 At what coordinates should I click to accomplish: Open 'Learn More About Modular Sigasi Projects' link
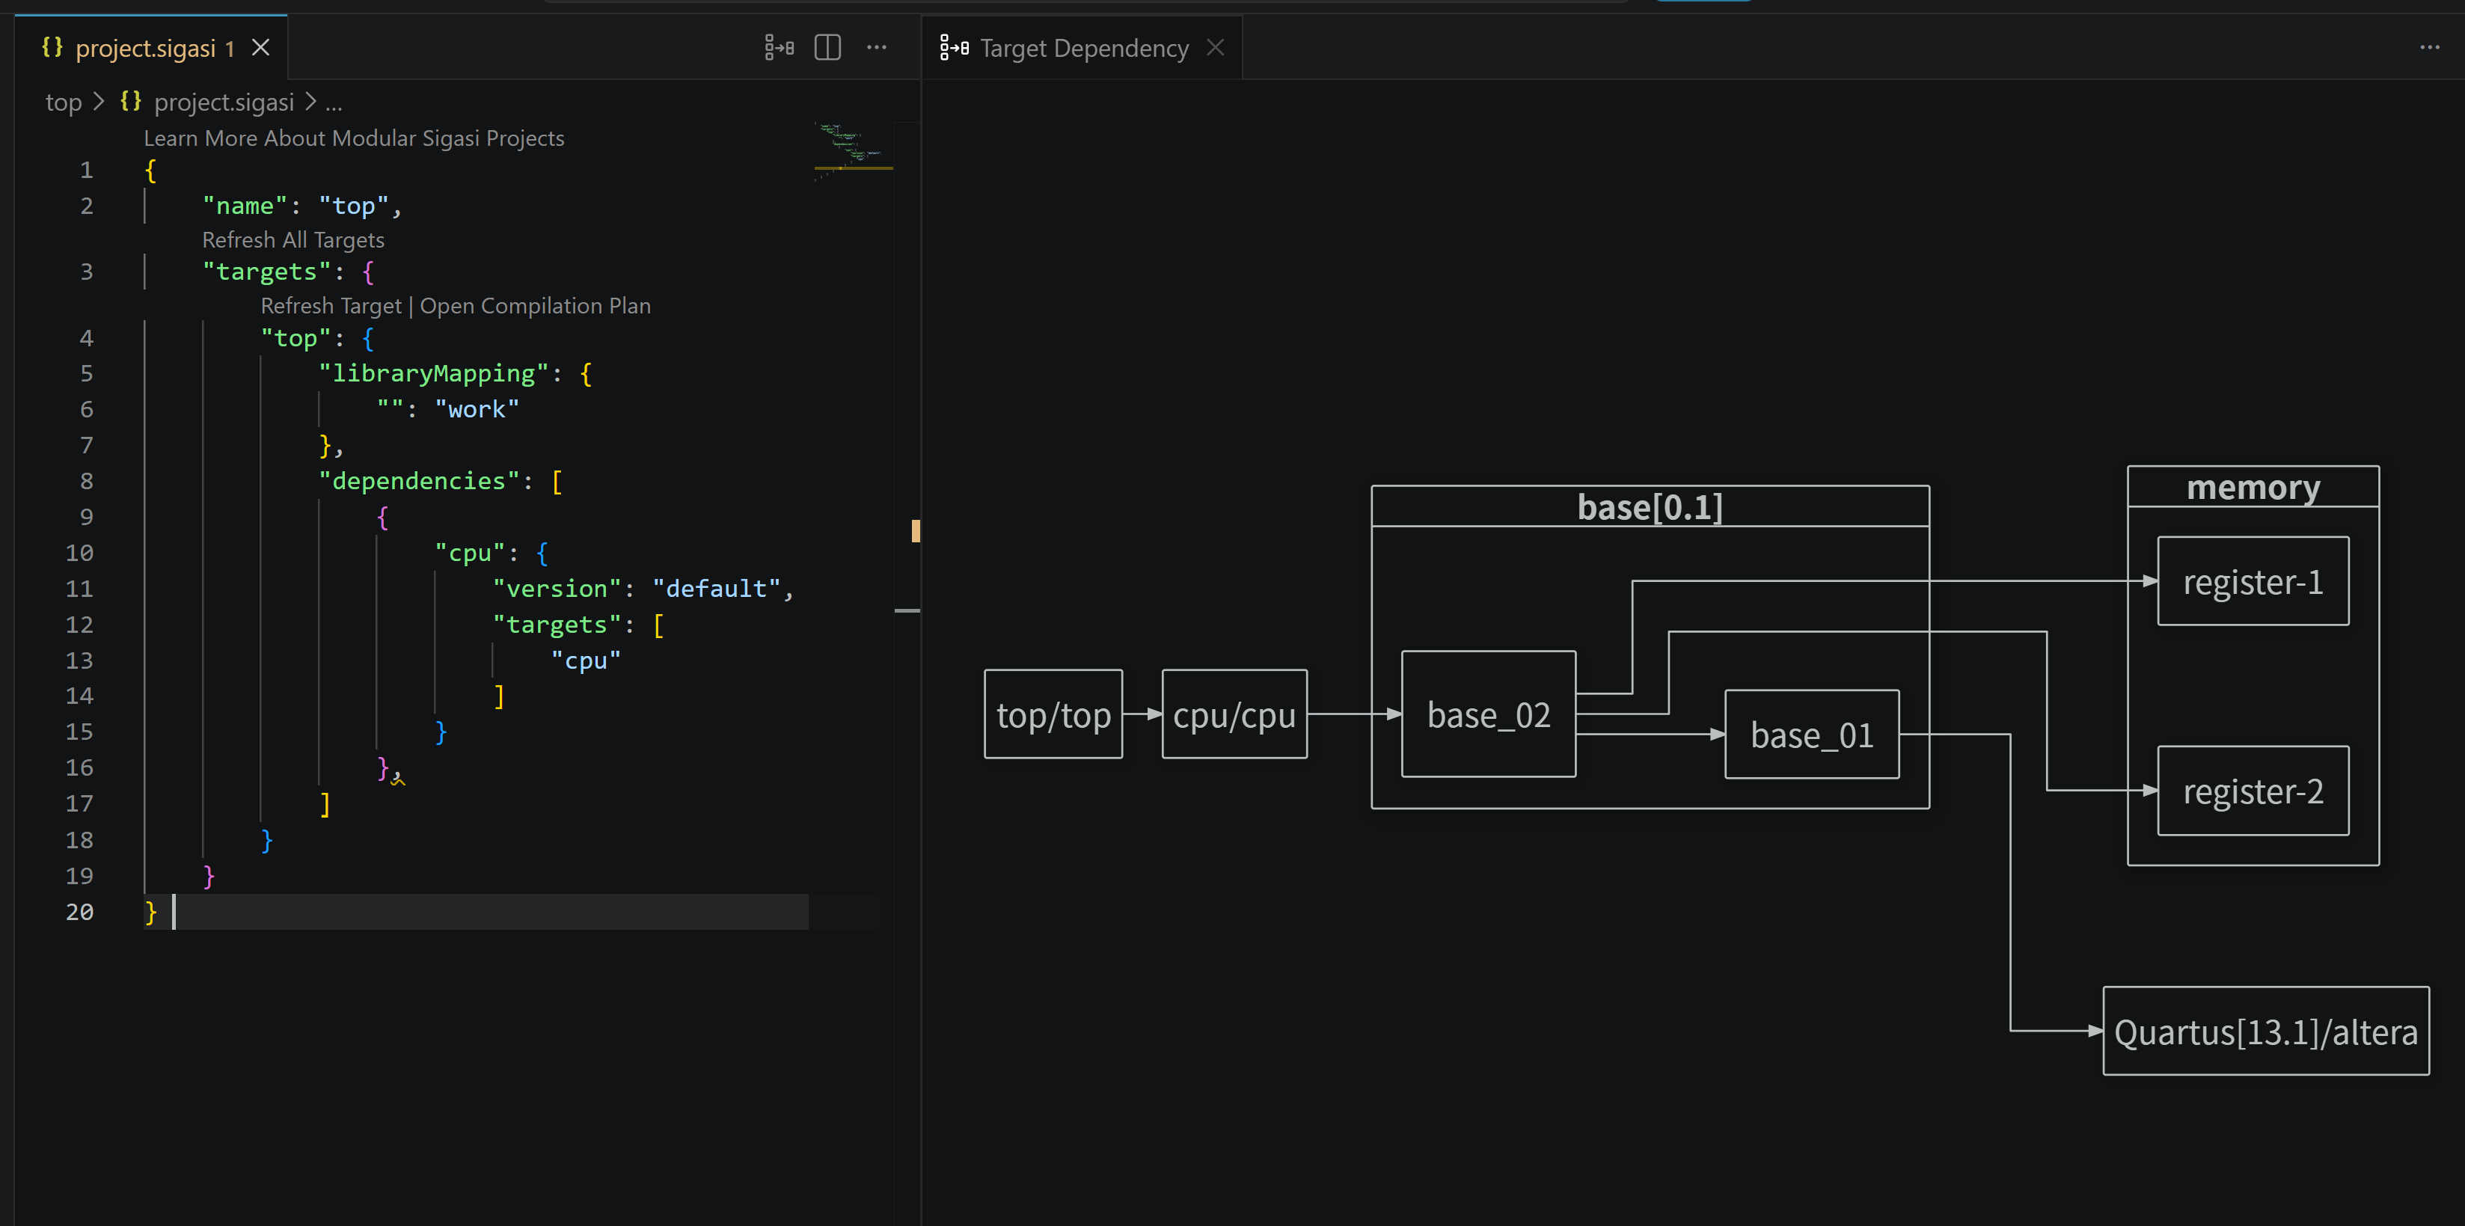point(354,138)
